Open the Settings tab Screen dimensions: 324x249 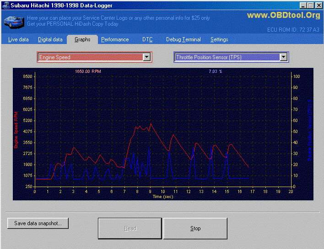pos(219,39)
